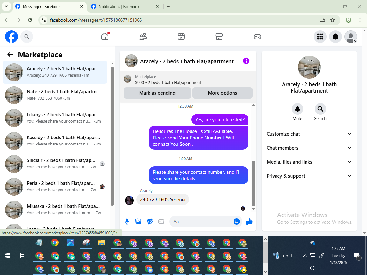Screen dimensions: 367x275
Task: Open the Friends icon in top navigation
Action: click(143, 37)
